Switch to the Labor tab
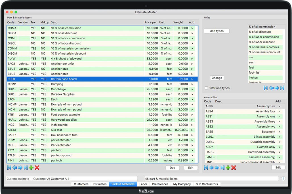This screenshot has height=194, width=292. click(x=143, y=184)
